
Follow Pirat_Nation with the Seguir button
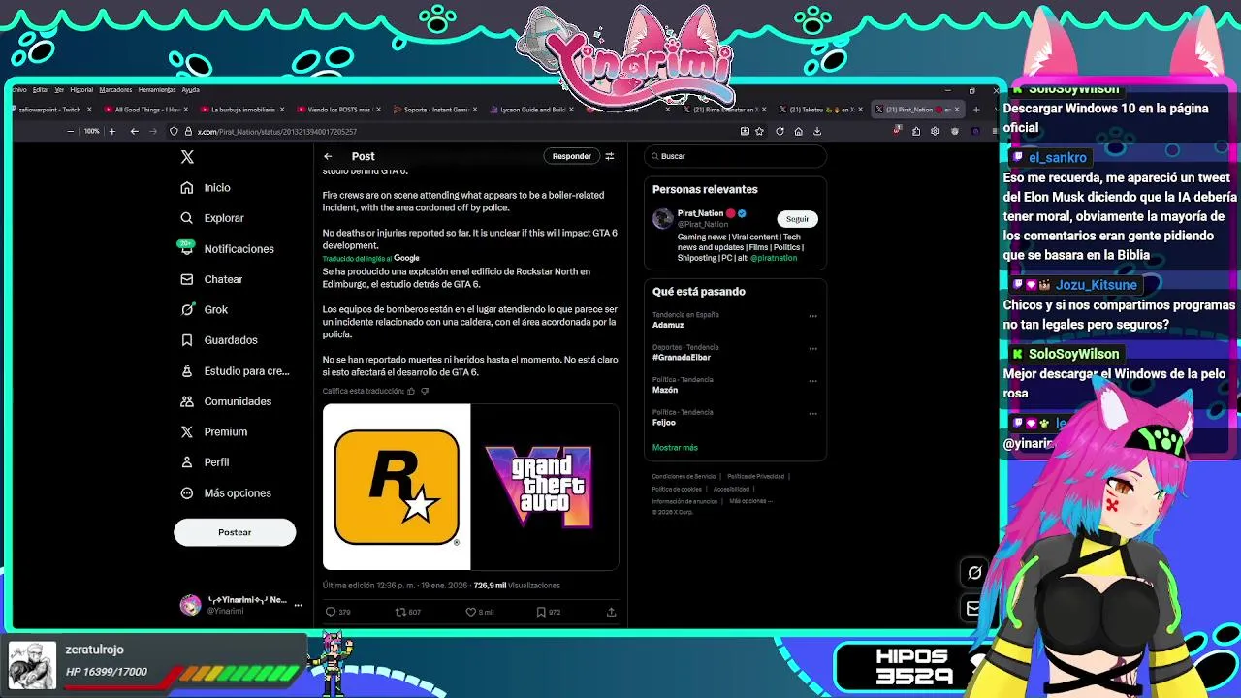[x=797, y=219]
